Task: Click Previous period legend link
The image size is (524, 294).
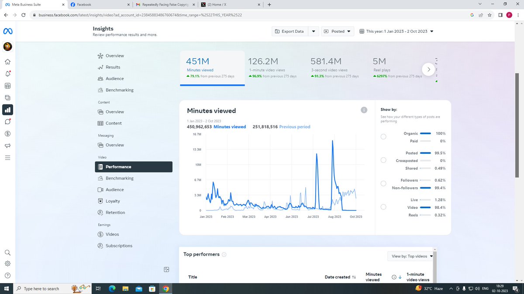Action: click(x=295, y=127)
